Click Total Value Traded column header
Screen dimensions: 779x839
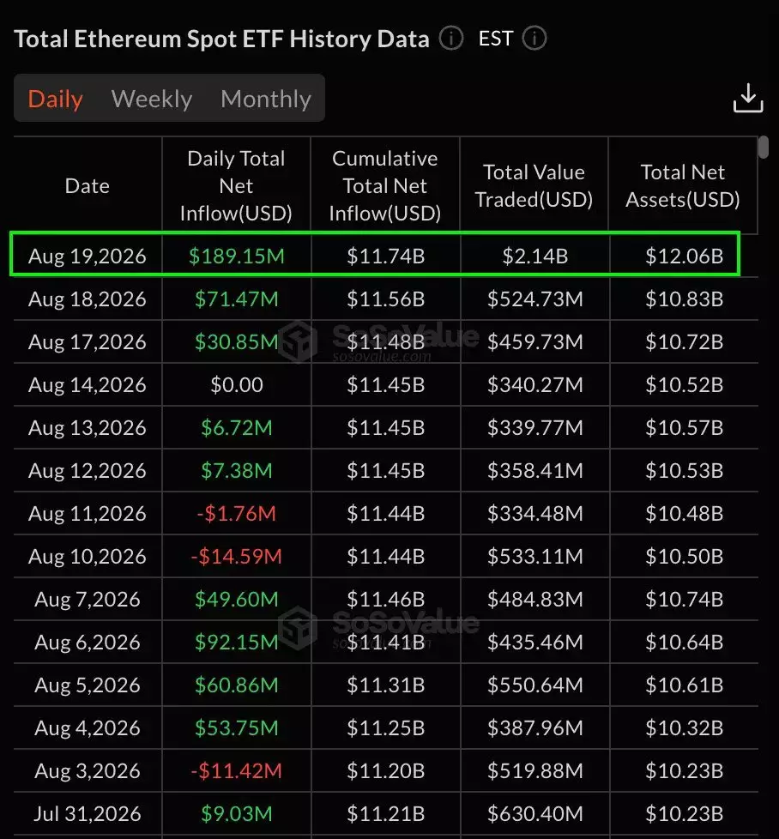click(534, 185)
